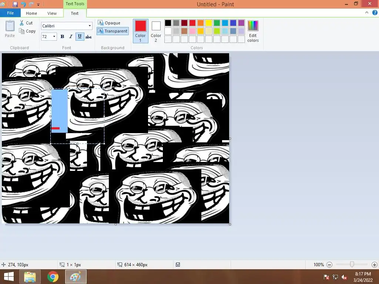The height and width of the screenshot is (284, 379).
Task: Select Color 2 background box
Action: click(156, 31)
